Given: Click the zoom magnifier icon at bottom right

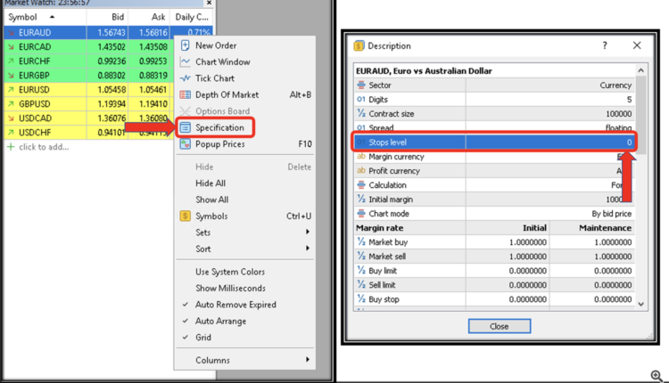Looking at the screenshot, I should click(x=656, y=376).
